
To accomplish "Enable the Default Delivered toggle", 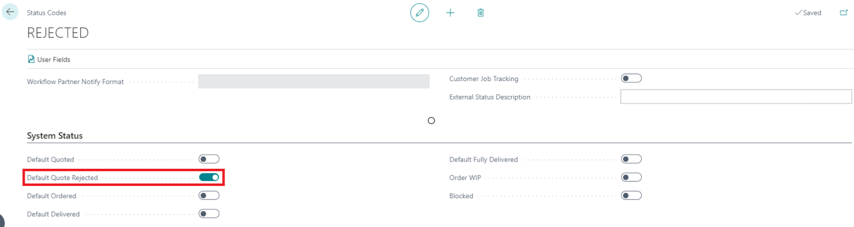I will coord(209,214).
